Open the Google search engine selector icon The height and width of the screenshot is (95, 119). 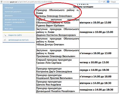[108, 2]
